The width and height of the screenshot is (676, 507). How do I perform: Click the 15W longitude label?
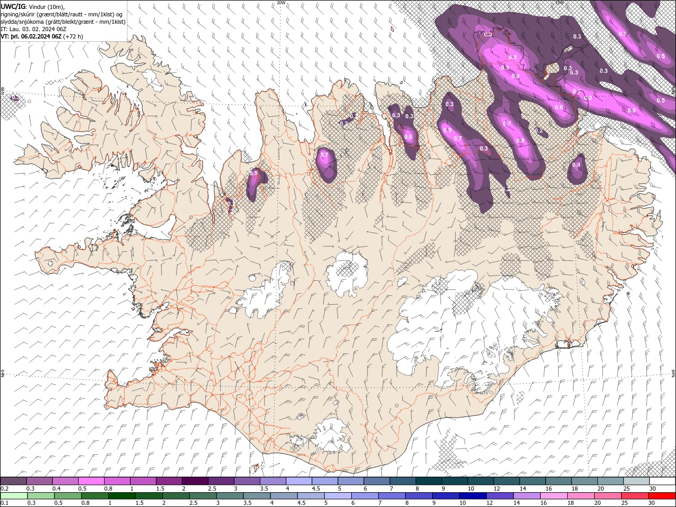coord(559,3)
